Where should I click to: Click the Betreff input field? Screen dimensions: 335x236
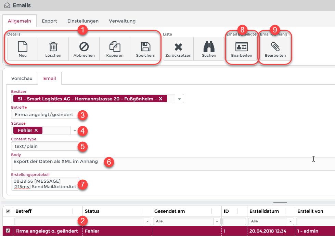pyautogui.click(x=44, y=114)
